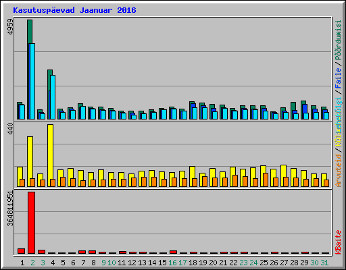Click the chart title Kasutuspäevad Jaanuar 2016
346x270 pixels.
[74, 10]
